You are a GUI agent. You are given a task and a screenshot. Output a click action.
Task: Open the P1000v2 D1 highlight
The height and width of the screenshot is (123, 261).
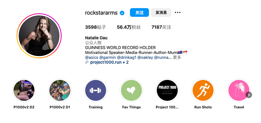coord(60,91)
